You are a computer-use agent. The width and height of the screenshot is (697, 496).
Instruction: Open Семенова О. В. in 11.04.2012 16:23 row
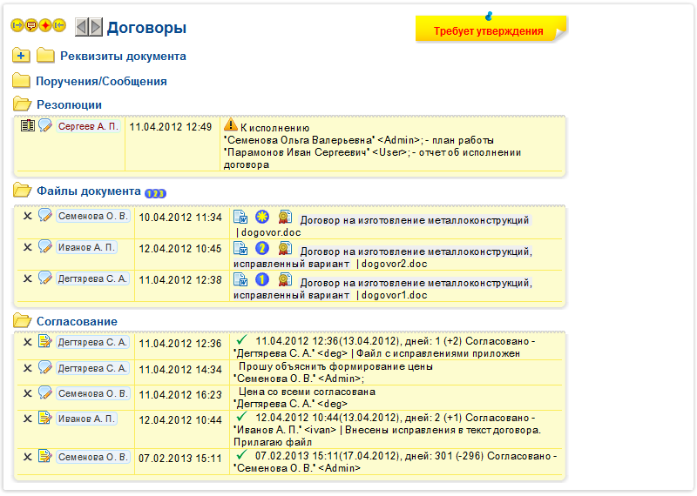(x=93, y=394)
